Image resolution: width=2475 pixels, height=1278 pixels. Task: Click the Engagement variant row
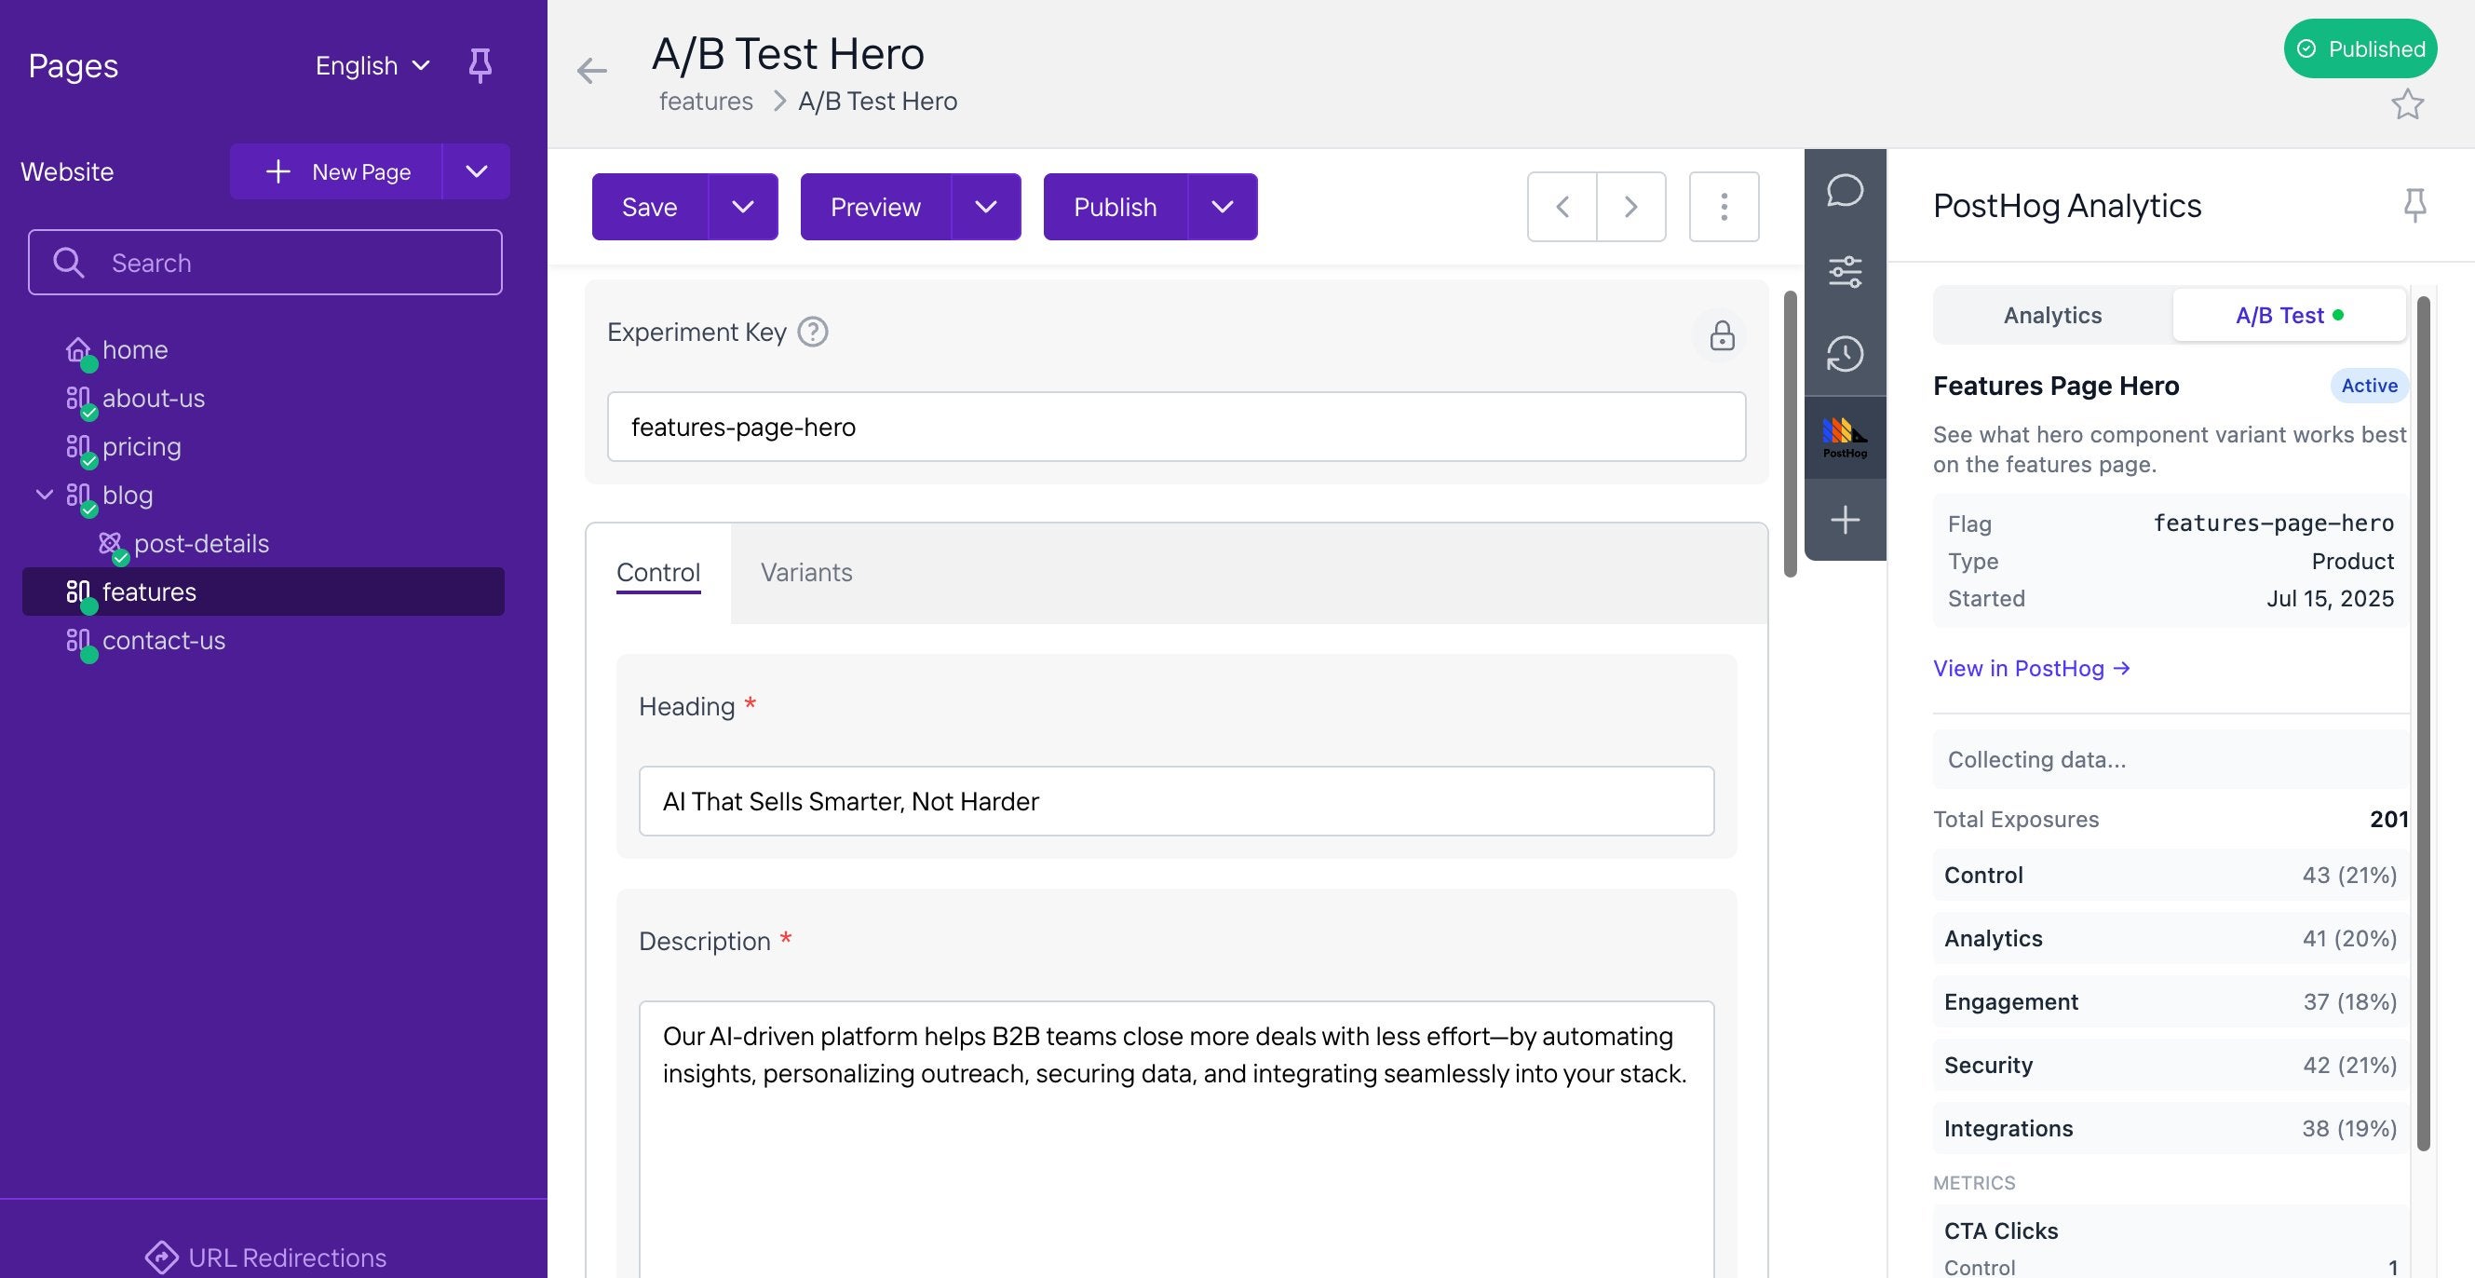click(2170, 1001)
